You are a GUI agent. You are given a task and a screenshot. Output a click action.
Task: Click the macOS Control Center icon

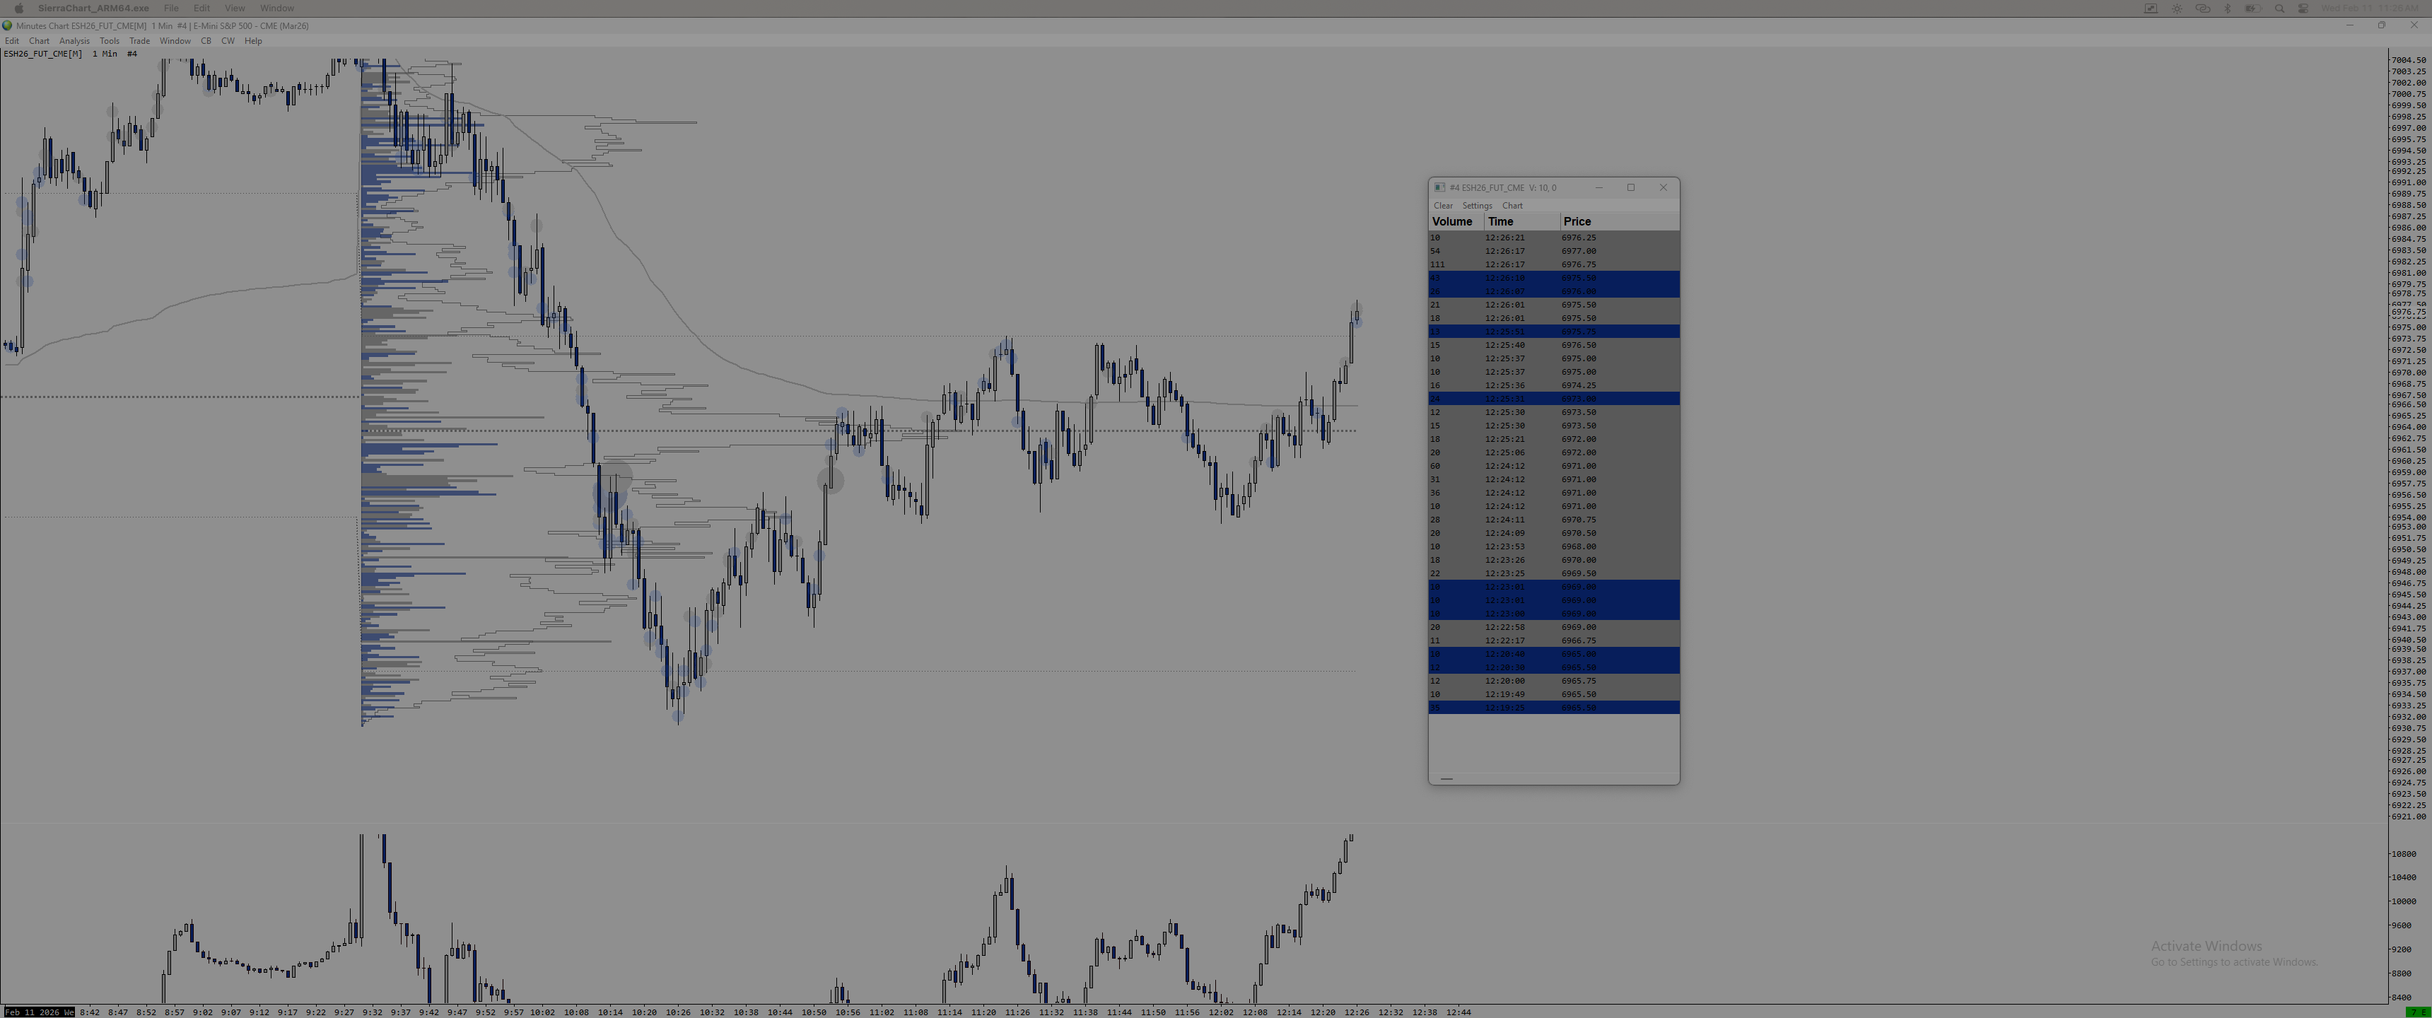[x=2303, y=8]
